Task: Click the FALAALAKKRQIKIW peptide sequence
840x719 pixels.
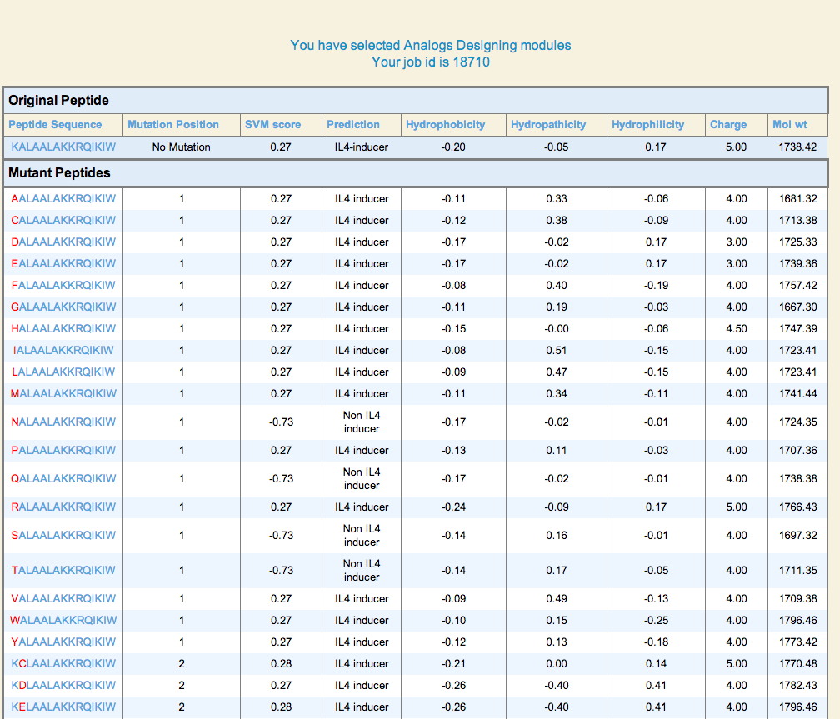Action: click(63, 286)
